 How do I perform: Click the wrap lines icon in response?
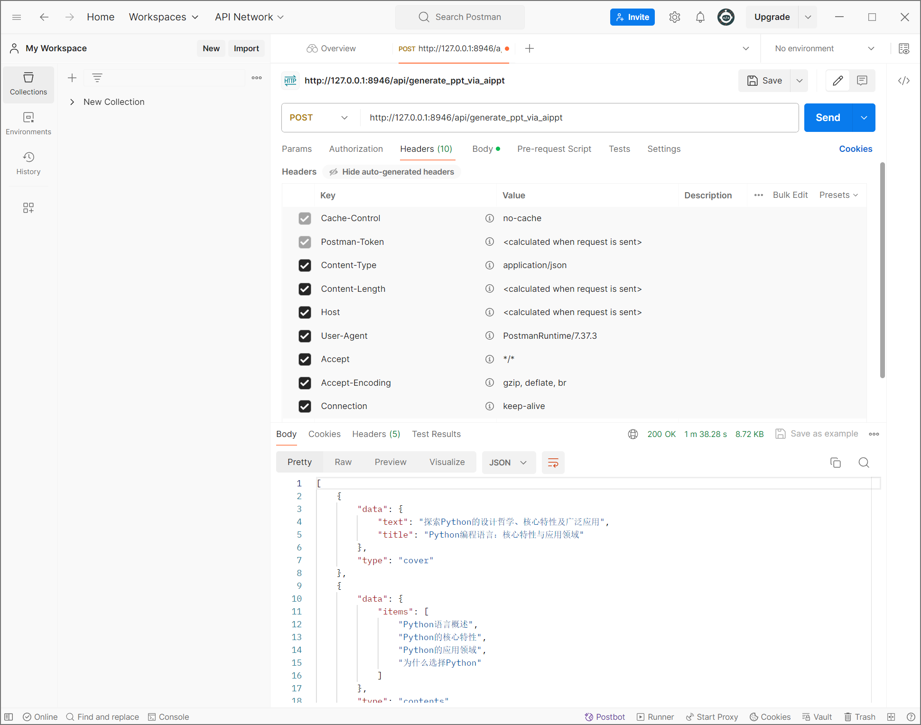click(553, 463)
